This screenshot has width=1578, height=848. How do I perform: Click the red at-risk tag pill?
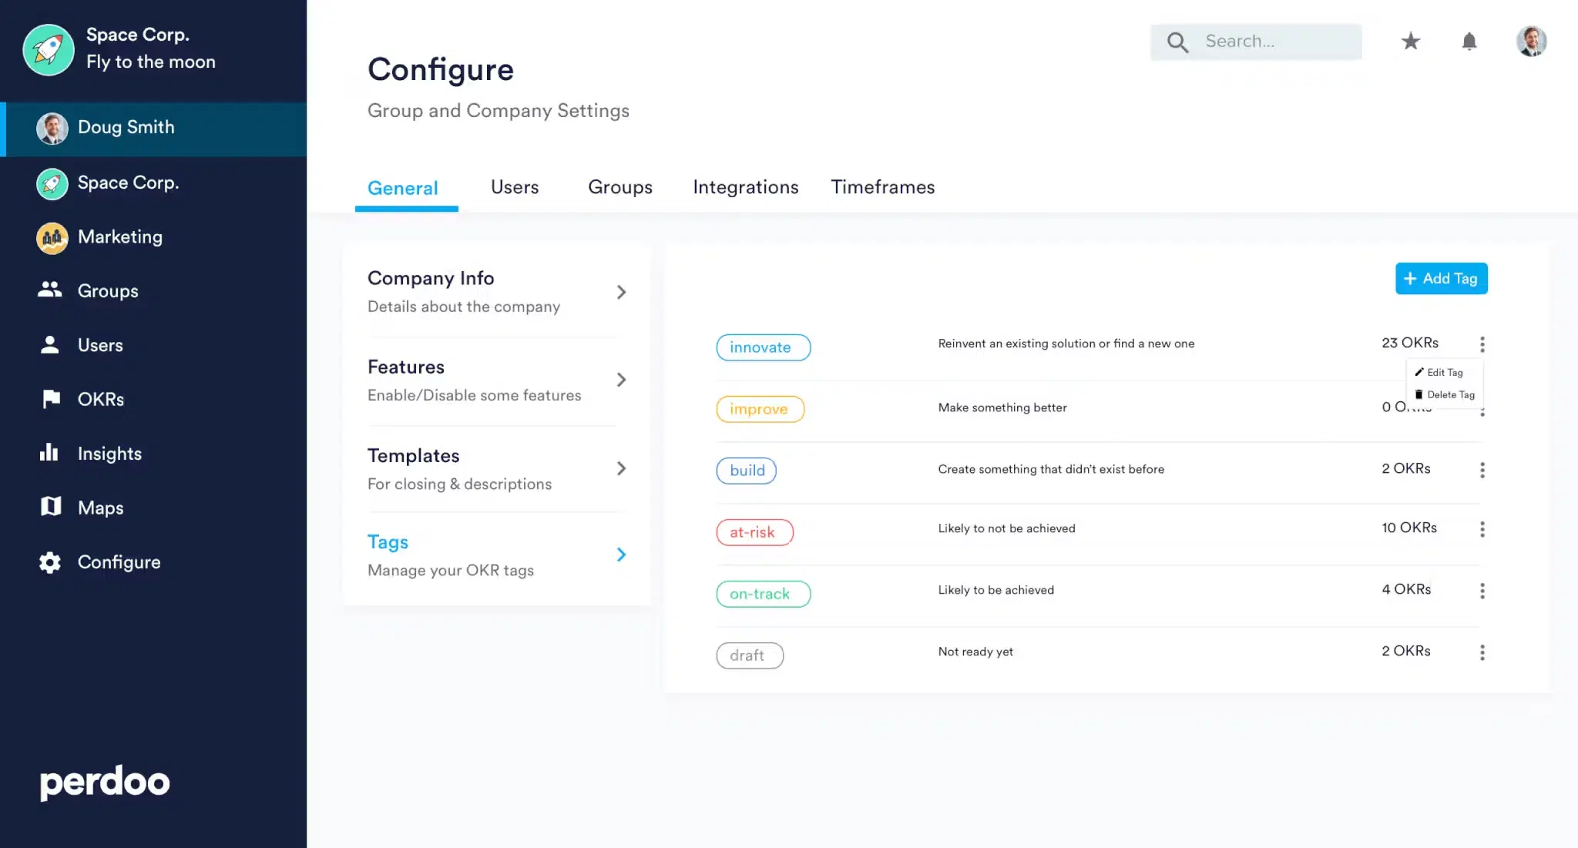coord(754,532)
